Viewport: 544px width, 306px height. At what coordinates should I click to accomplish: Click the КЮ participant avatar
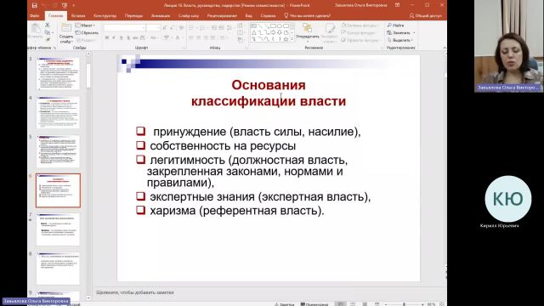(x=508, y=199)
